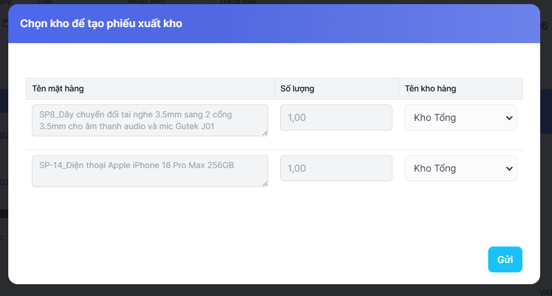Click chevron arrow of first Kho Tổng selector

(x=509, y=118)
